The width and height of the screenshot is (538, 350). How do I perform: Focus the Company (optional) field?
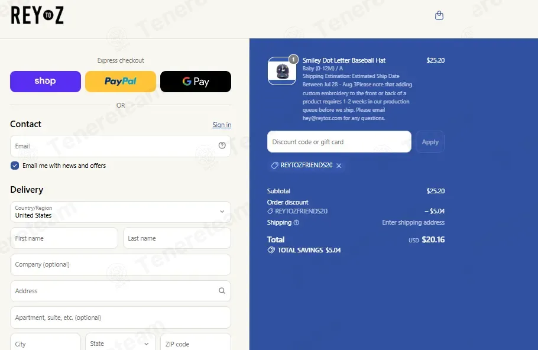[x=121, y=264]
